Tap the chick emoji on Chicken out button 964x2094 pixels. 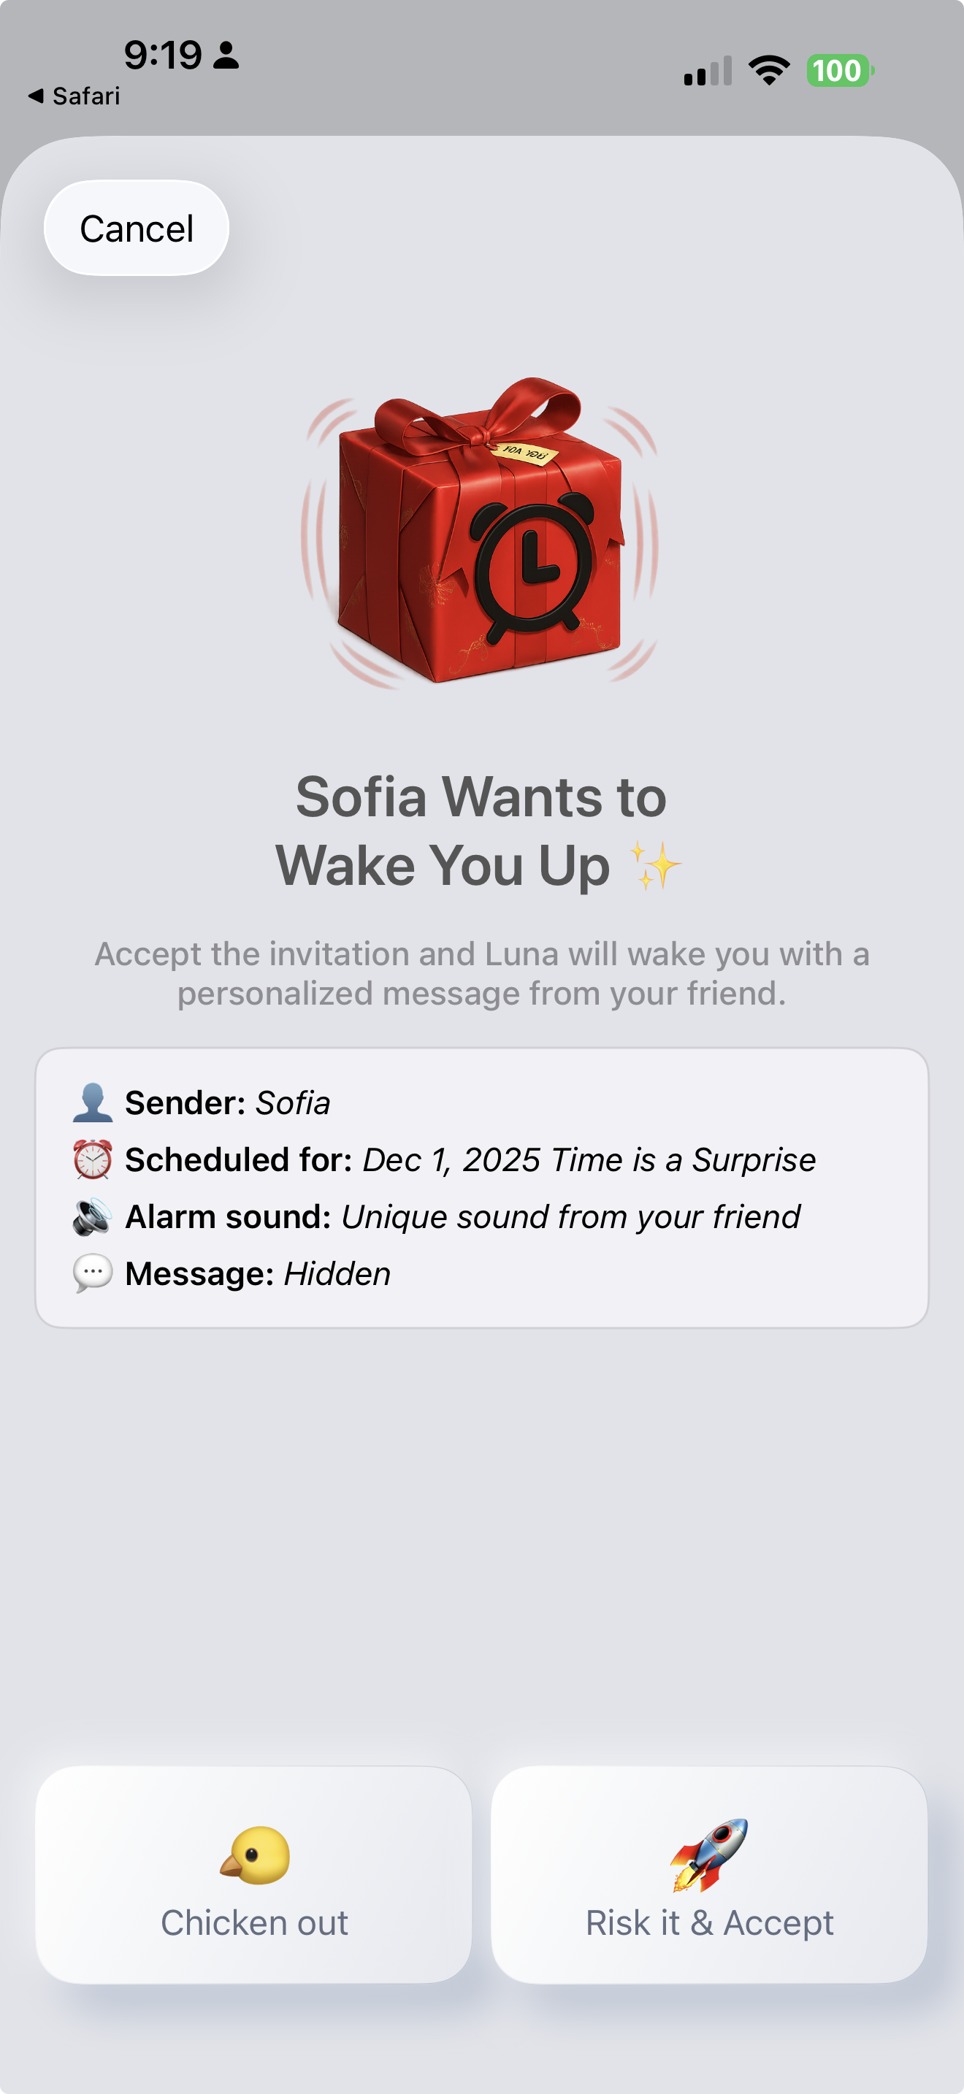pyautogui.click(x=253, y=1853)
